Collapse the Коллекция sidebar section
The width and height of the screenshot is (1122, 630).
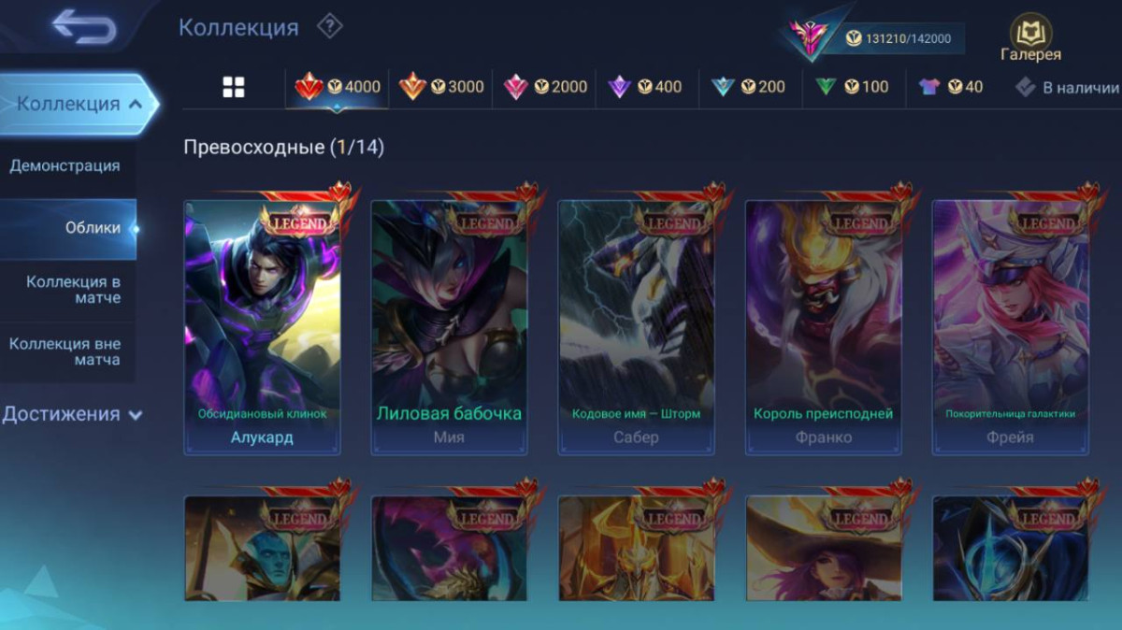coord(79,104)
